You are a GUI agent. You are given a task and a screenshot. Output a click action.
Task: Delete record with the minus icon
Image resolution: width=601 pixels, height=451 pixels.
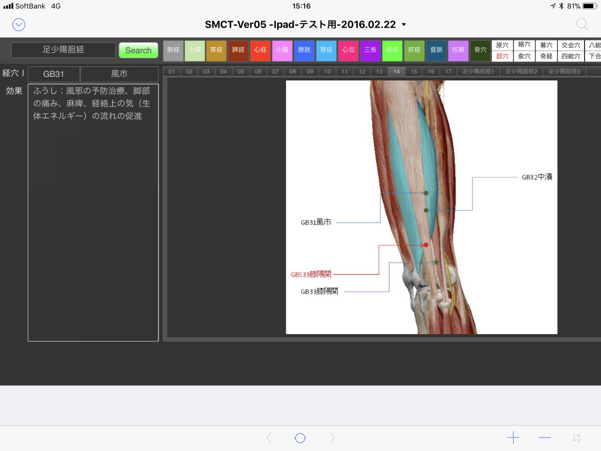coord(545,437)
